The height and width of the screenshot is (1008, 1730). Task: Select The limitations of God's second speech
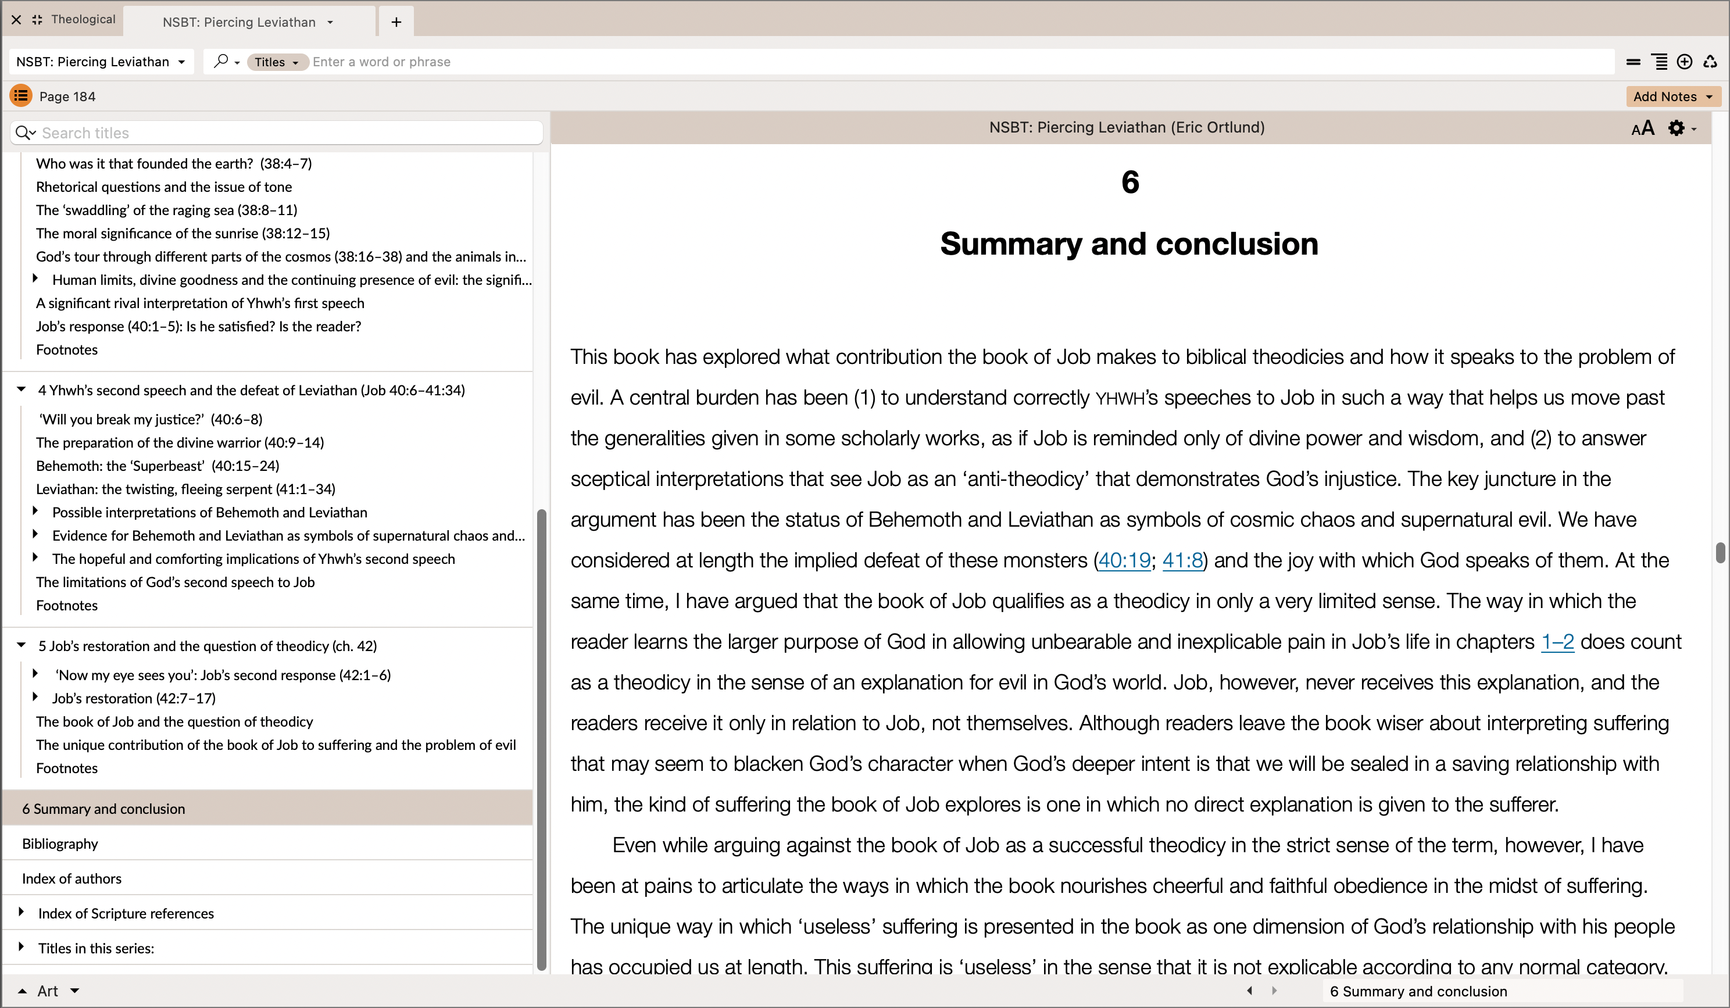(175, 581)
